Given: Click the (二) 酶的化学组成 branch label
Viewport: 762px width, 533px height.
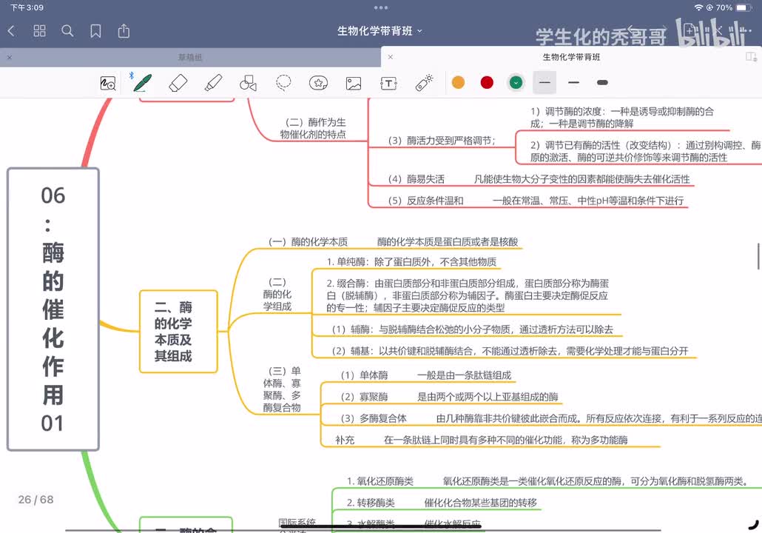Looking at the screenshot, I should pyautogui.click(x=277, y=294).
